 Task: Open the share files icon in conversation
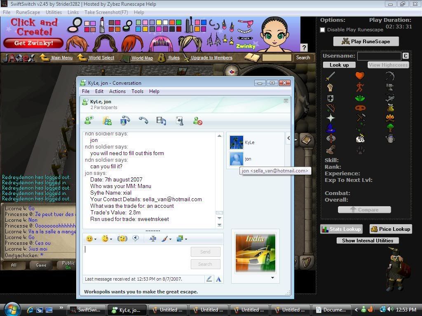tap(107, 121)
